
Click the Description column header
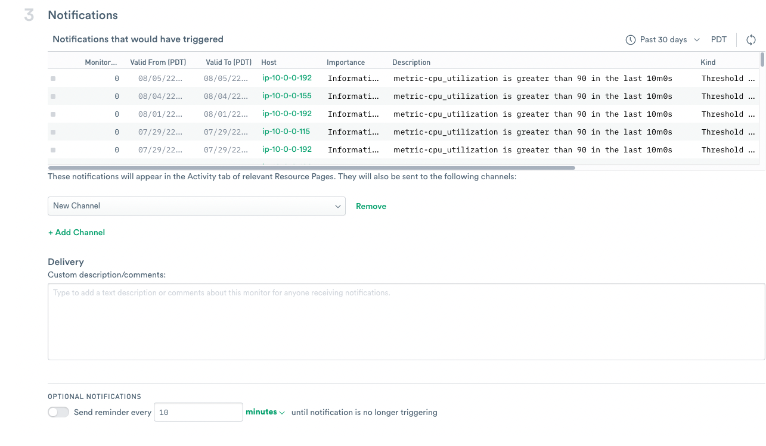tap(411, 62)
